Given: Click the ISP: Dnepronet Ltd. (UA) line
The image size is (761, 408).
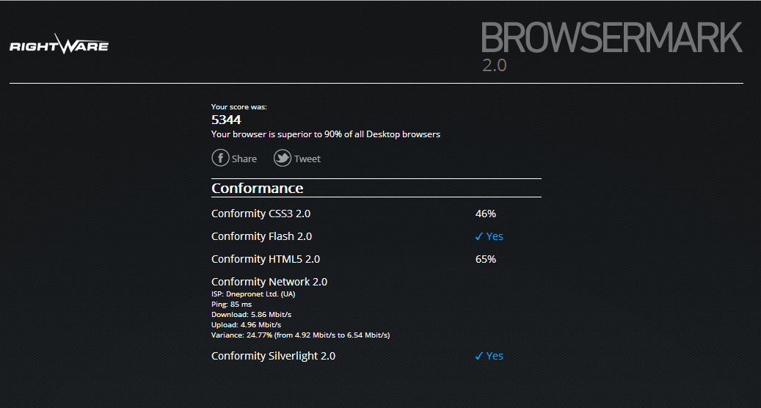Looking at the screenshot, I should coord(253,294).
